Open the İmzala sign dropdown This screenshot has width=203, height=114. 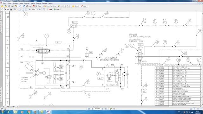coord(84,6)
